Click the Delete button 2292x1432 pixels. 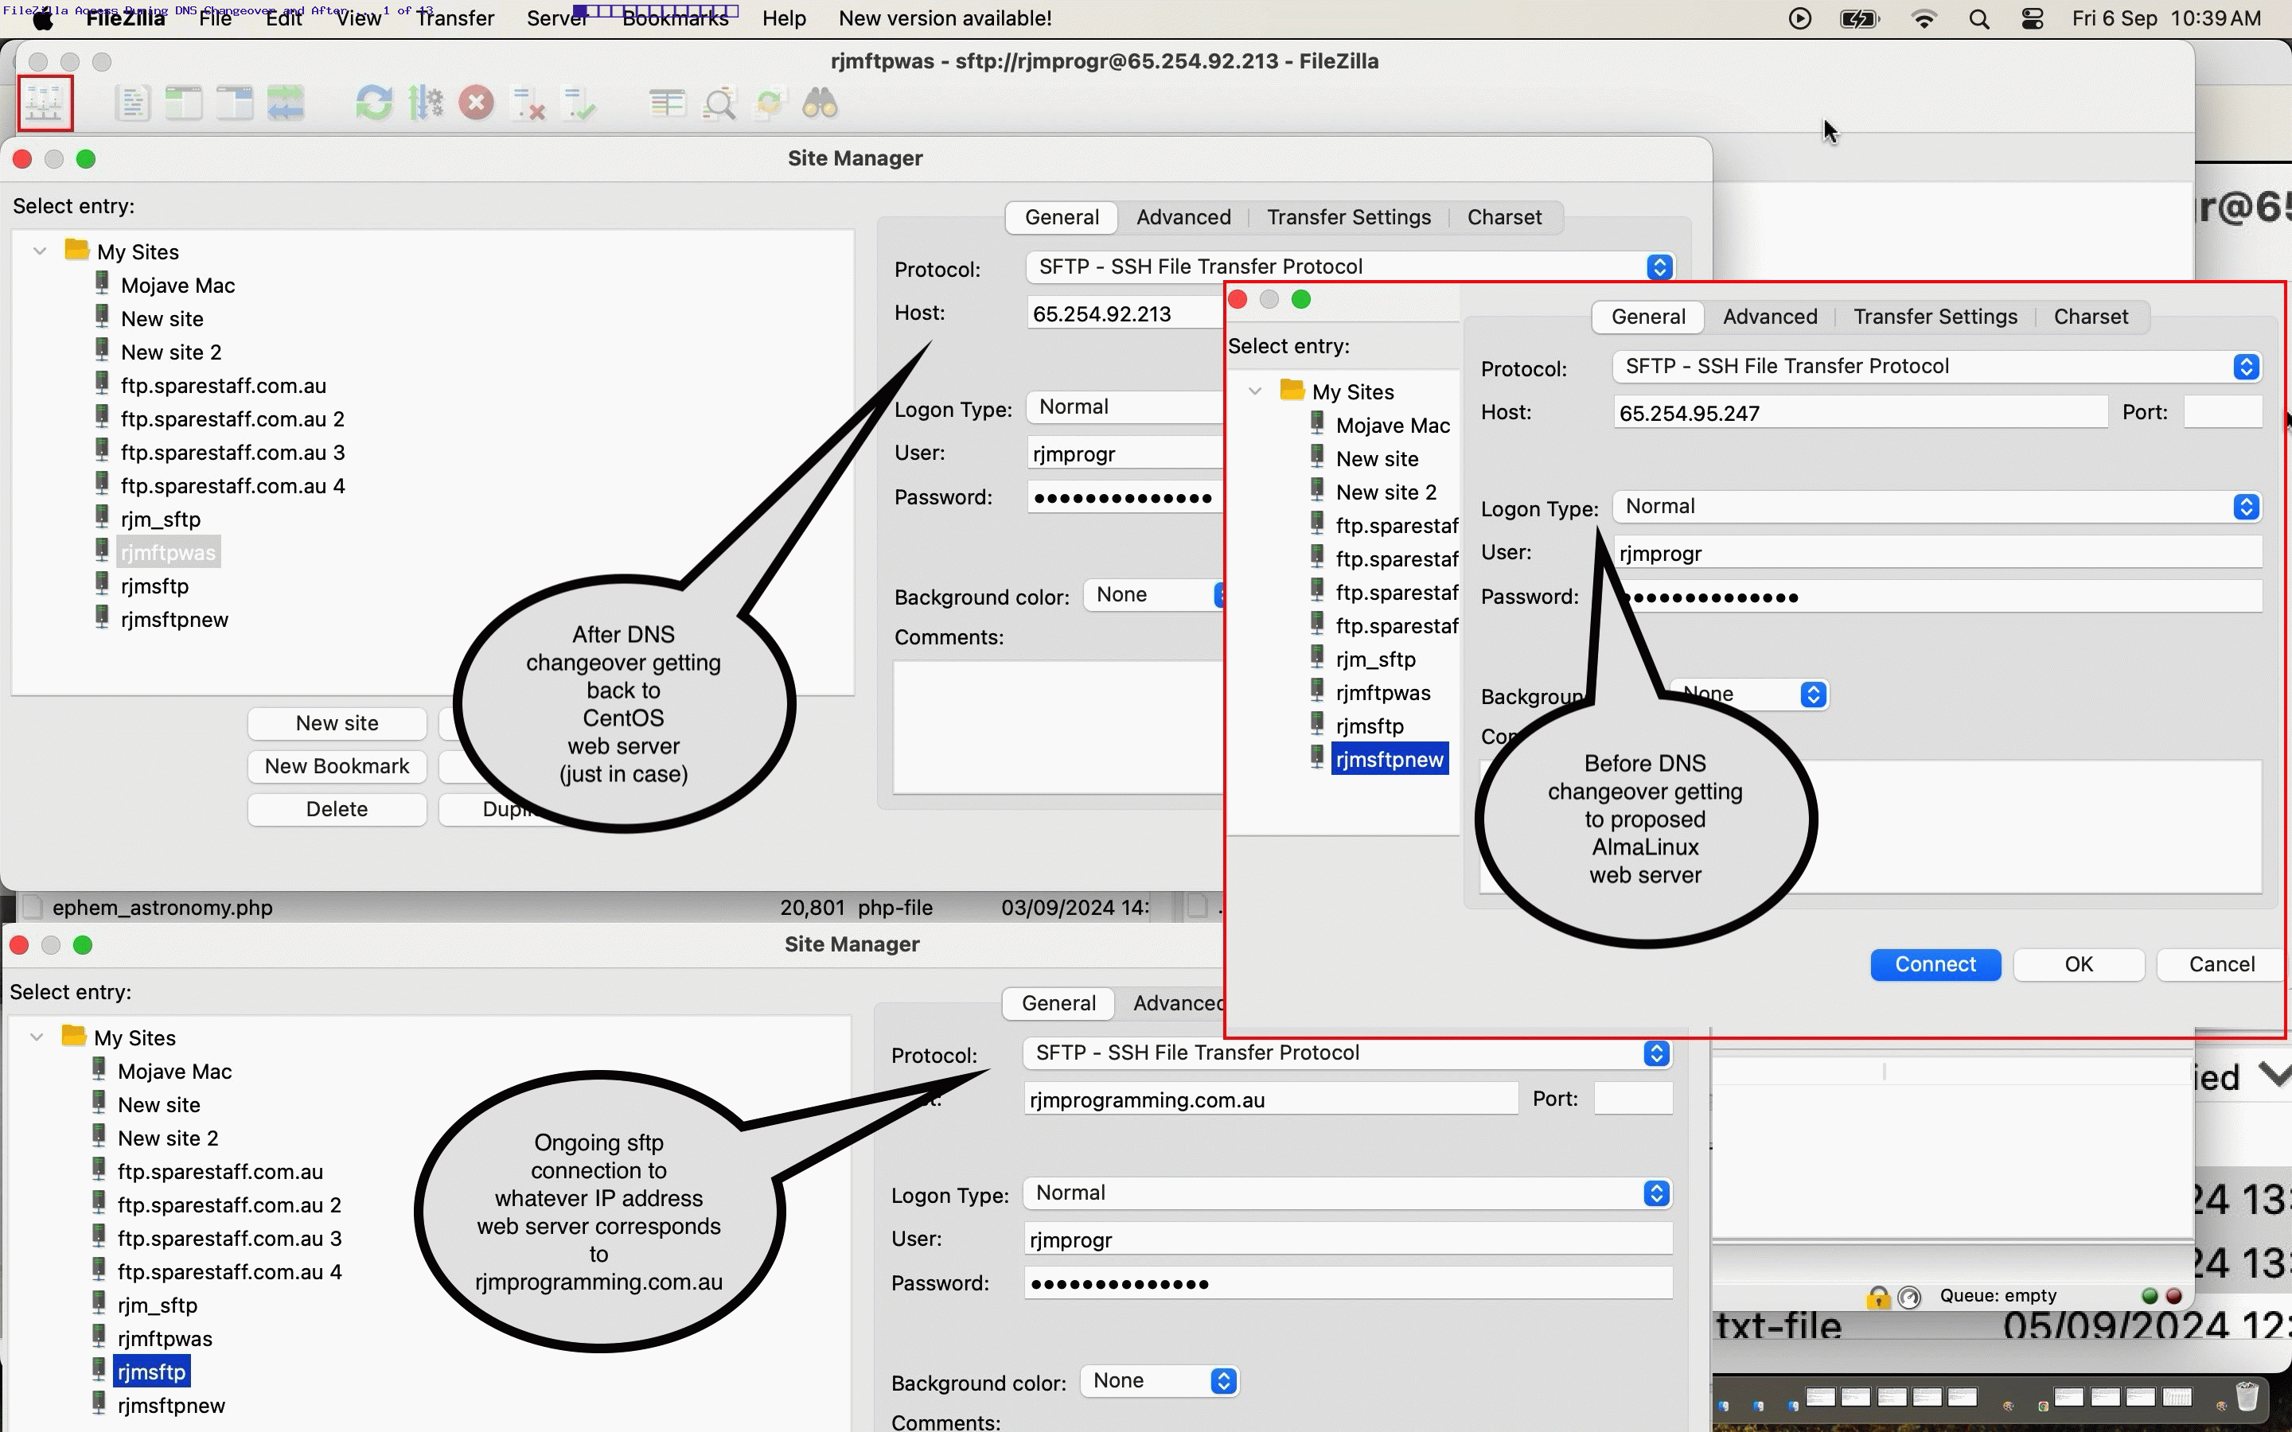pos(337,810)
